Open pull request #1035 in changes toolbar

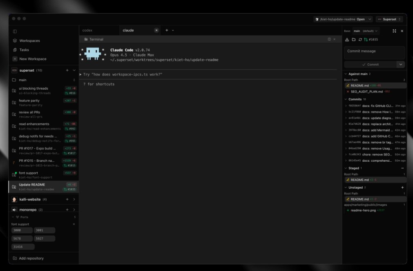click(371, 40)
